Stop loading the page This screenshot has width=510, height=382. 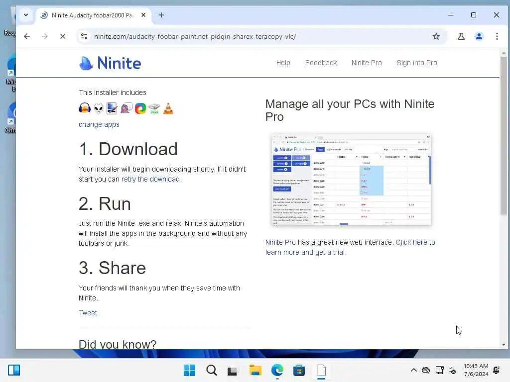(63, 36)
